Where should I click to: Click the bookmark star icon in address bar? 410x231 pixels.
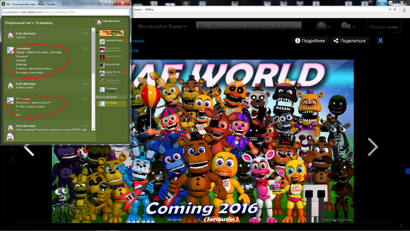click(x=395, y=10)
